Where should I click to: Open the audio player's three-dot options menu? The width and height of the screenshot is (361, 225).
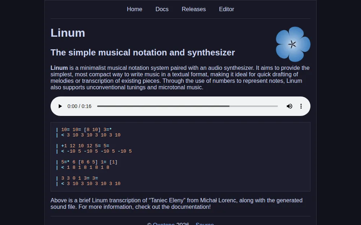coord(301,106)
